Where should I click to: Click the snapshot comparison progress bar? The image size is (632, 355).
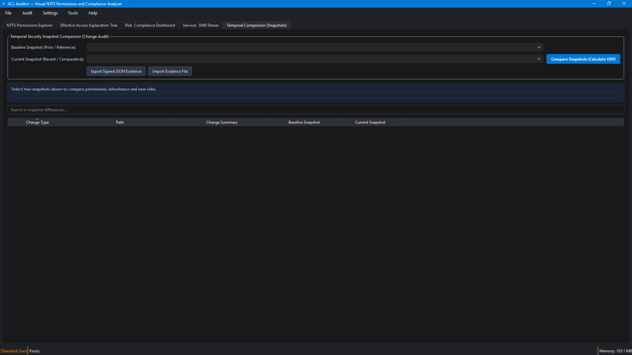(316, 96)
